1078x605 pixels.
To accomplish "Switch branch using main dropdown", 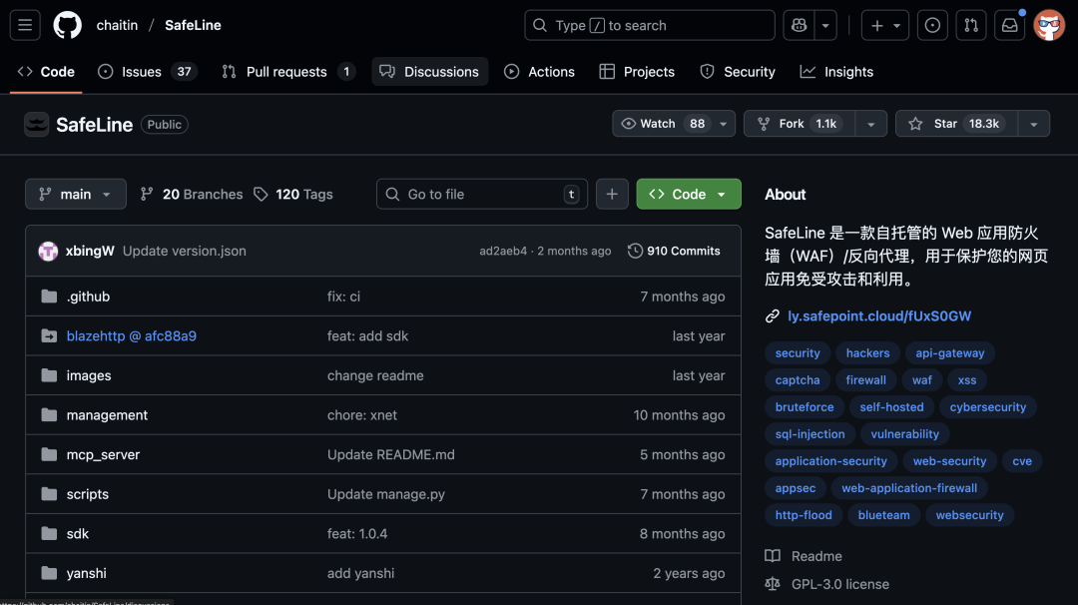I will pos(76,194).
